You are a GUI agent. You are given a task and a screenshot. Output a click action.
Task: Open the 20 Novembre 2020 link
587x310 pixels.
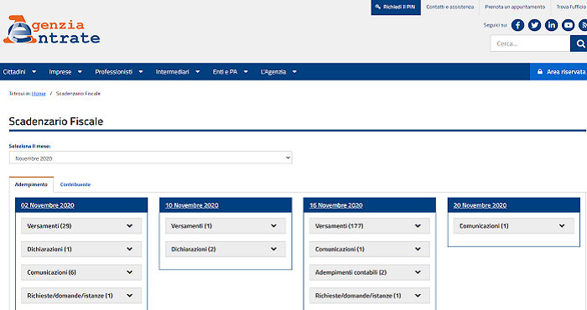[480, 205]
